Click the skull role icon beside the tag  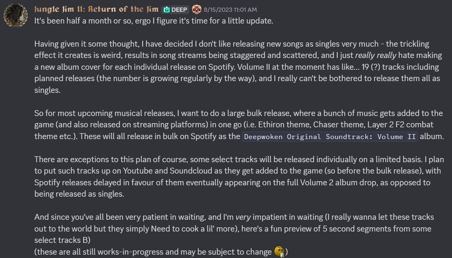pos(196,9)
